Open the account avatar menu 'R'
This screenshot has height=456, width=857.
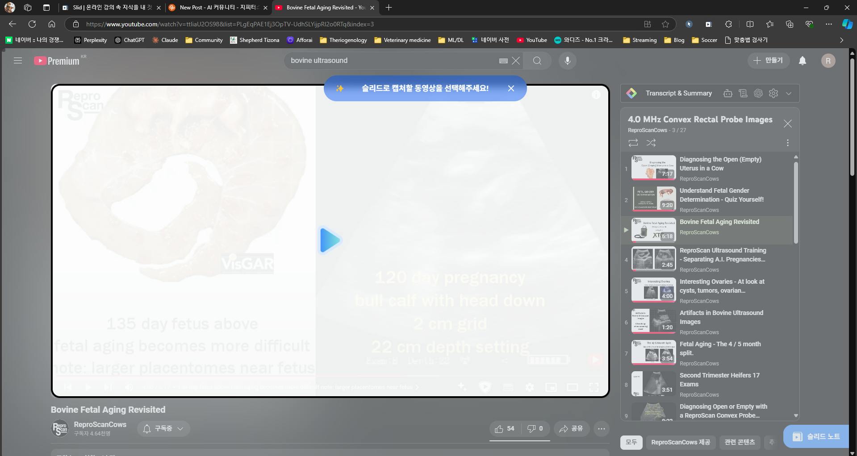pos(828,61)
